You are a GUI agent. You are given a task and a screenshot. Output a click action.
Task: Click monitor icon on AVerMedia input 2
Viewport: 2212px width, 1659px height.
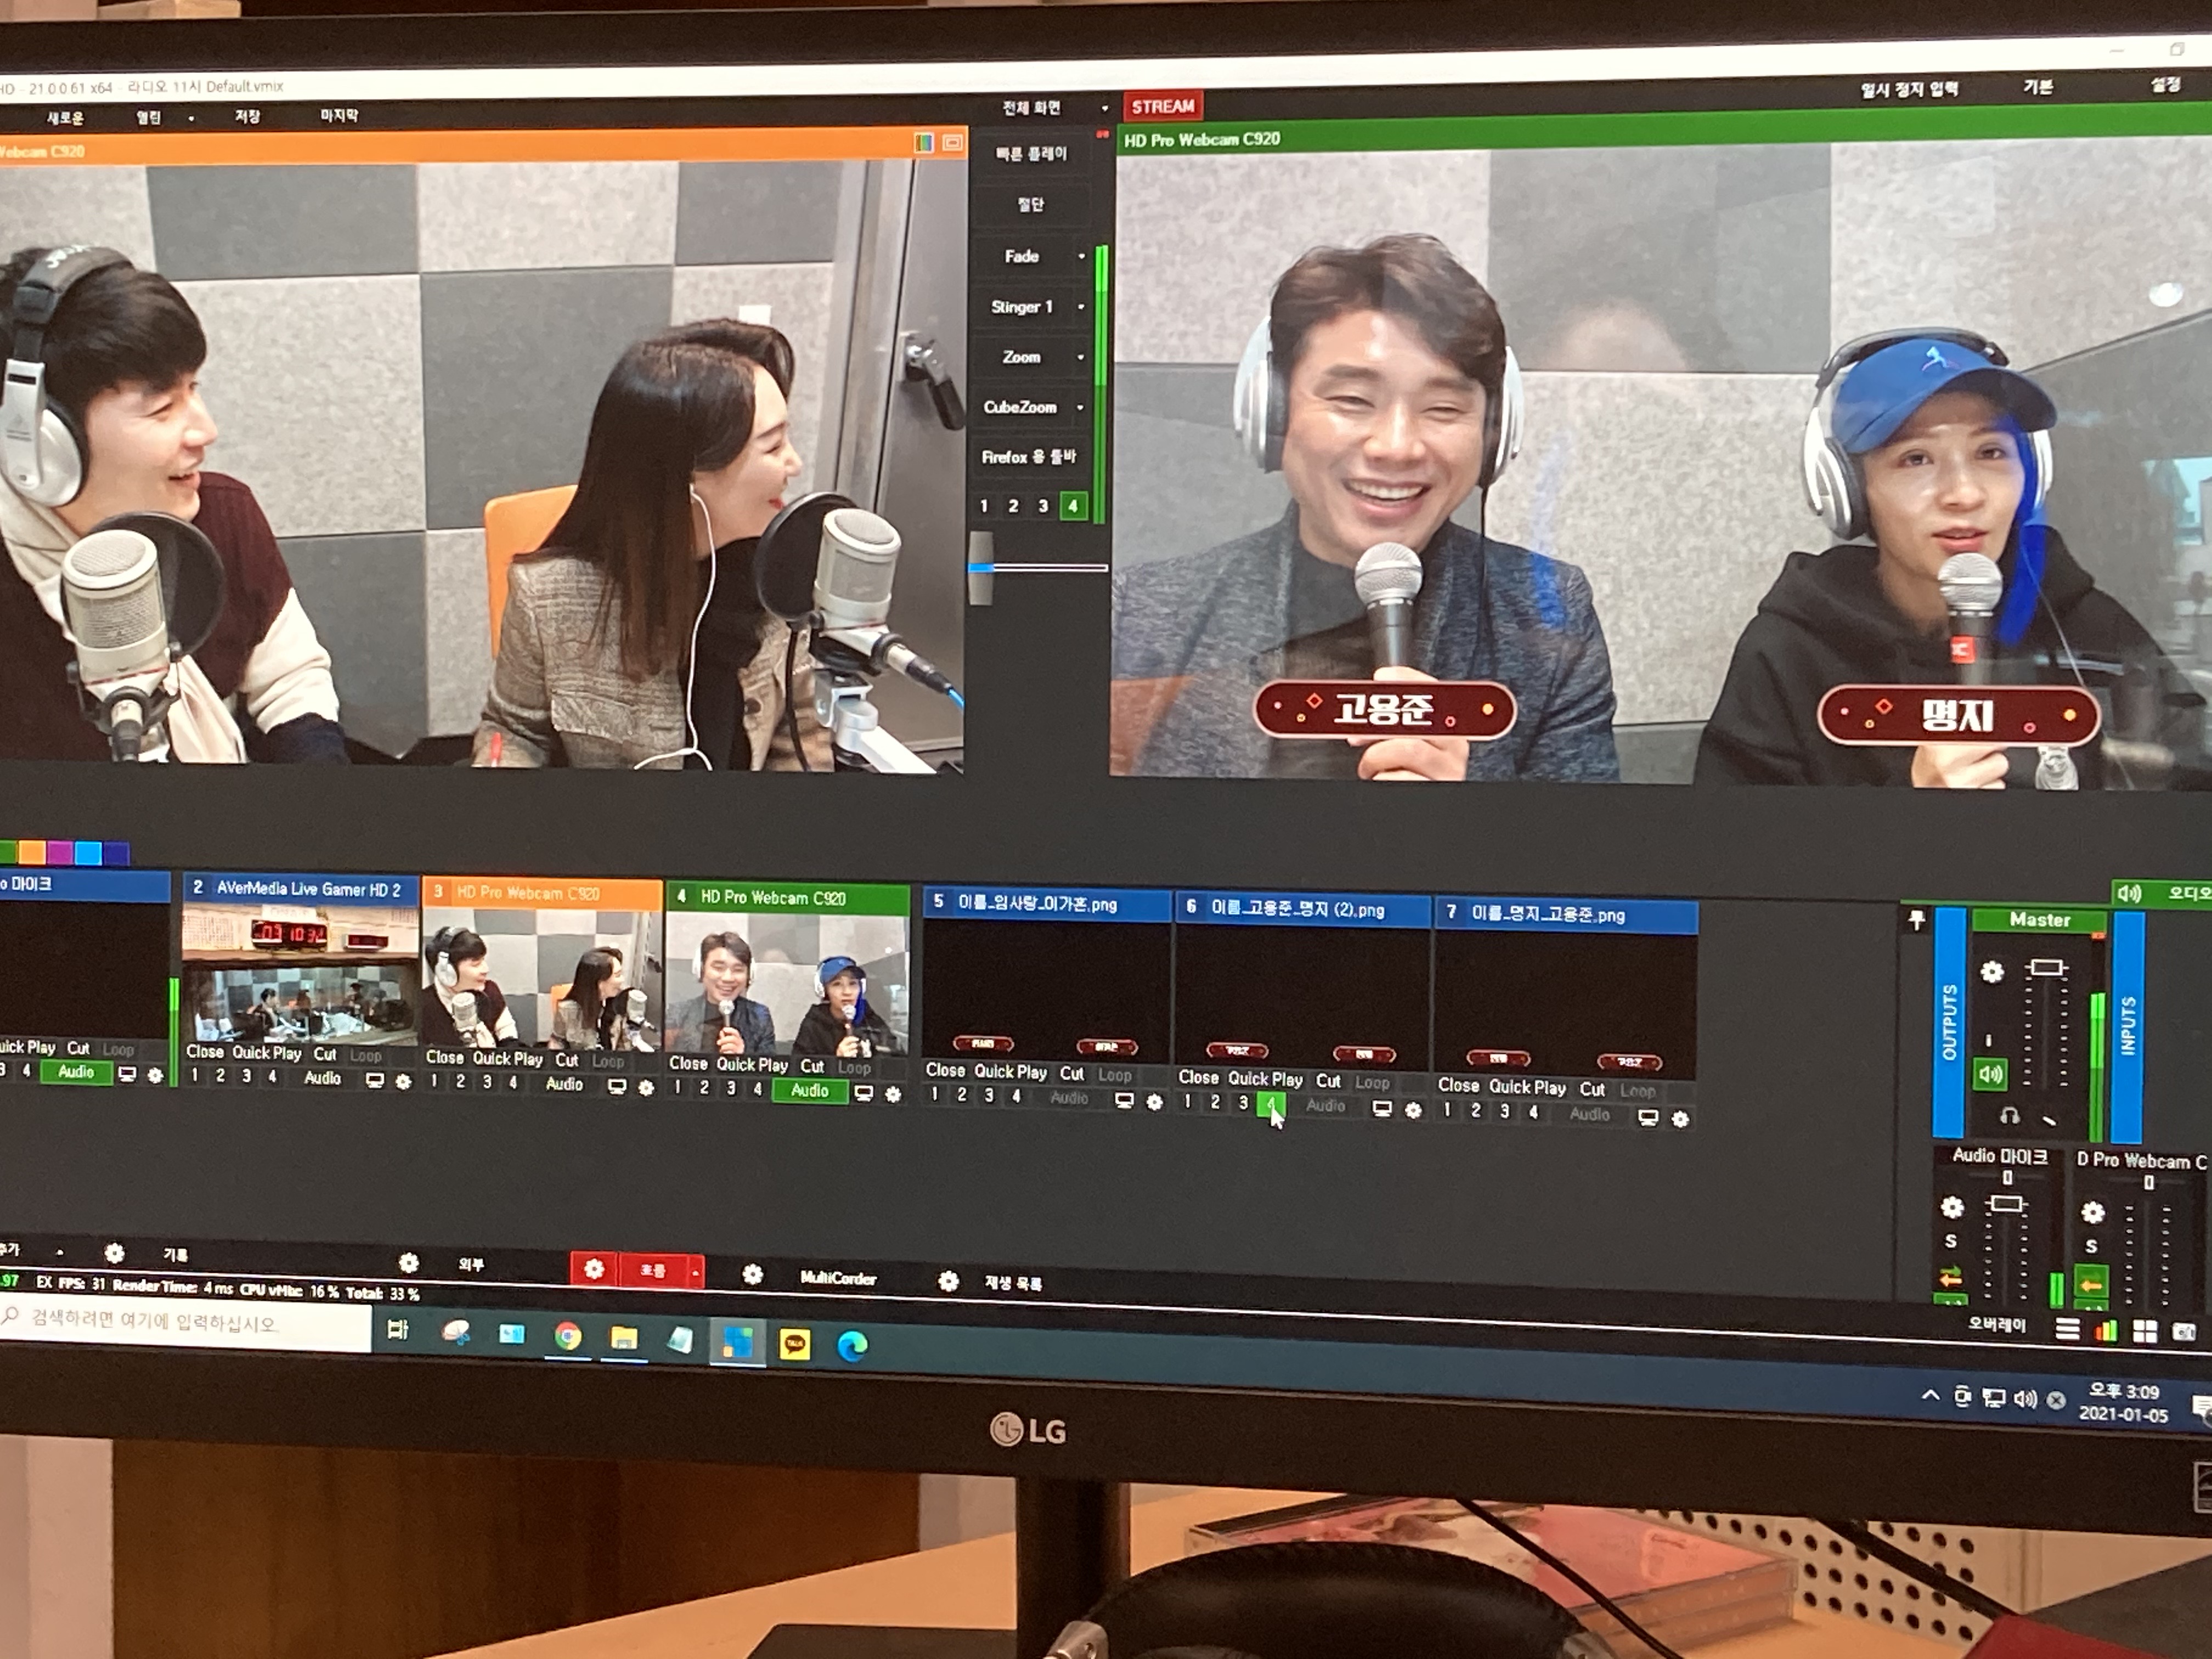375,1081
